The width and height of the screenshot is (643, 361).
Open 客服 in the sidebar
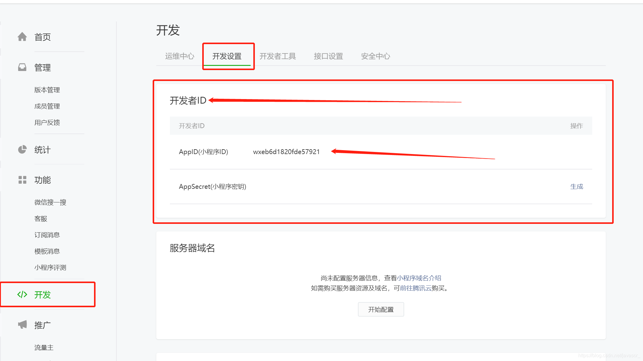tap(41, 218)
